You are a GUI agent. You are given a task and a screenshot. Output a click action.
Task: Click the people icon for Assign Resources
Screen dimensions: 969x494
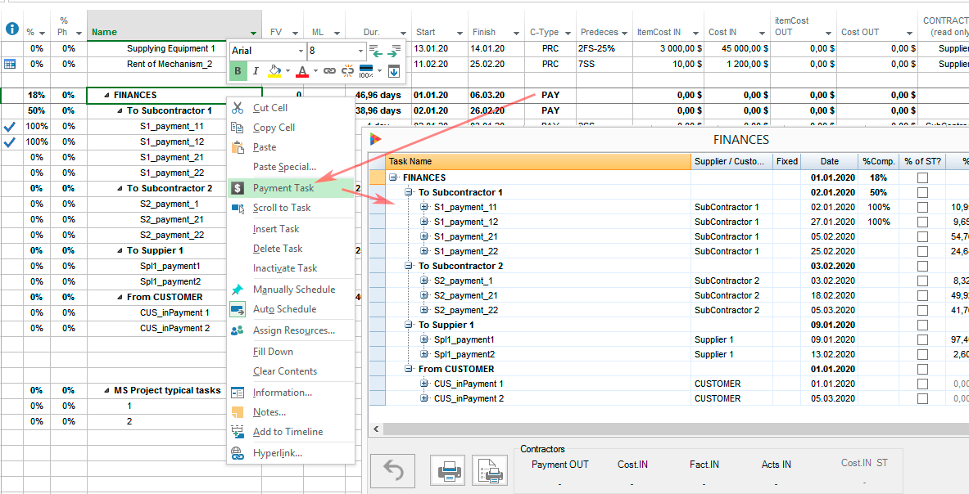(238, 330)
